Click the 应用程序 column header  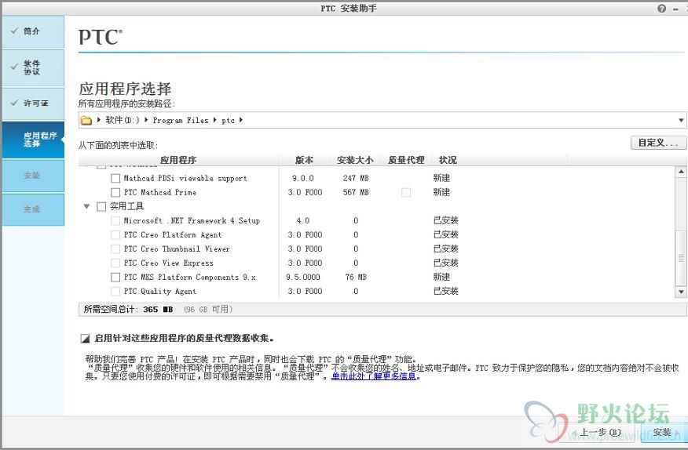pos(178,160)
